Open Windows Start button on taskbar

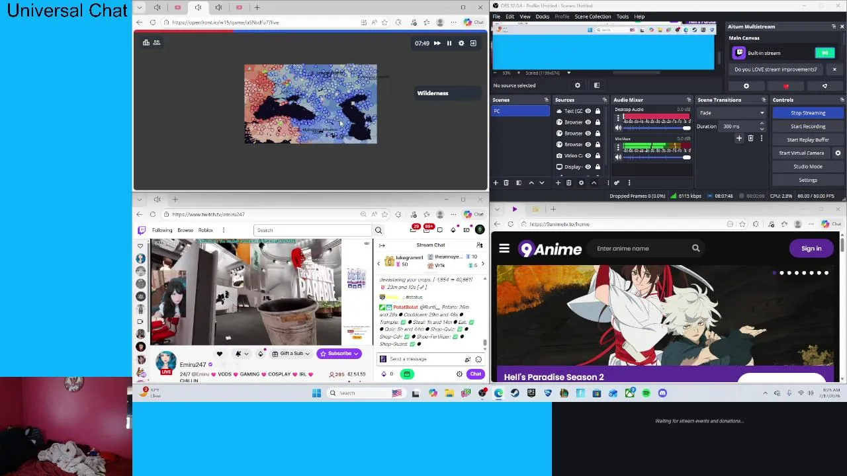pos(316,393)
